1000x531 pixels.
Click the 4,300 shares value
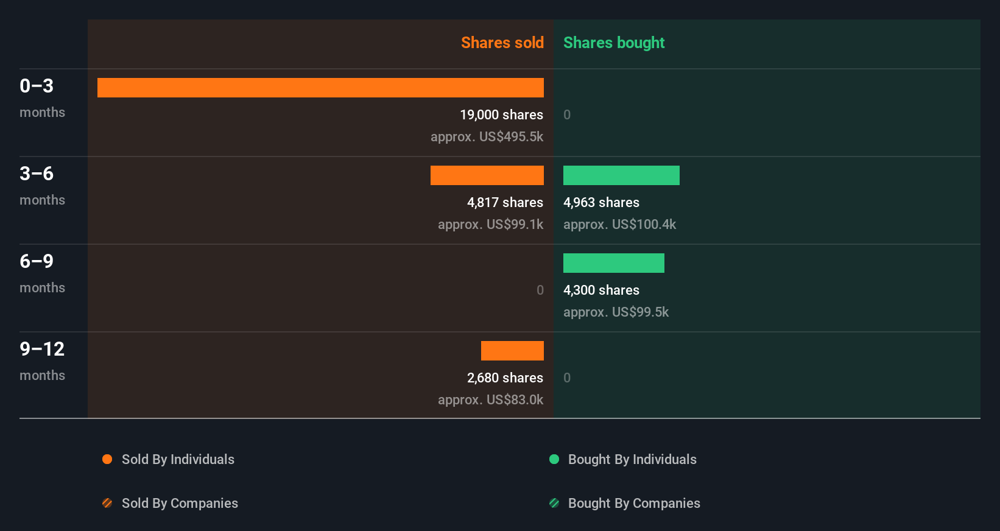pyautogui.click(x=601, y=290)
